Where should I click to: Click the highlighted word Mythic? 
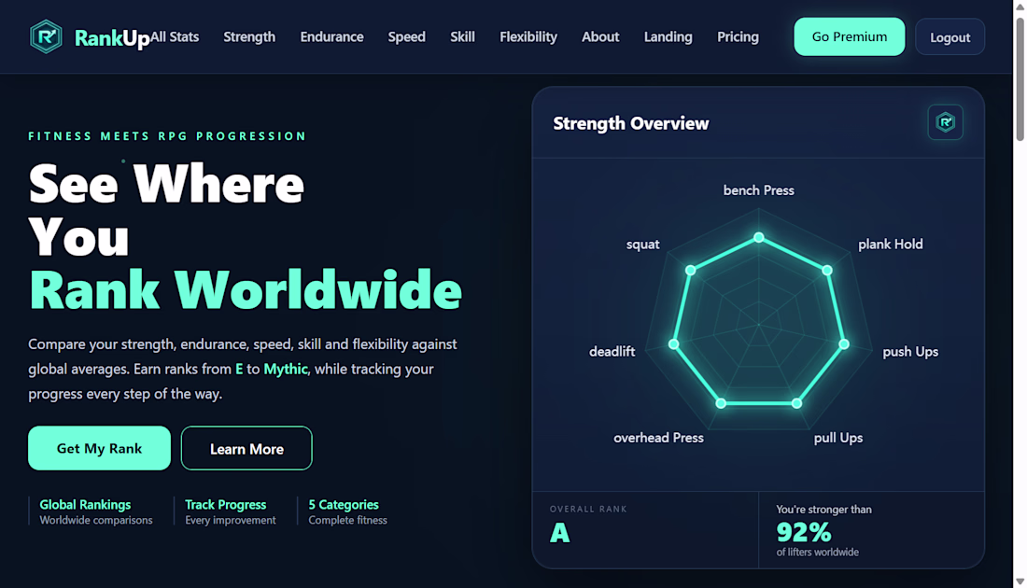tap(286, 369)
